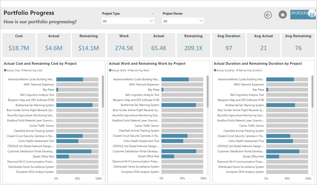
Task: Click 'APAC Network Expansion' label in Work chart
Action: coord(144,85)
